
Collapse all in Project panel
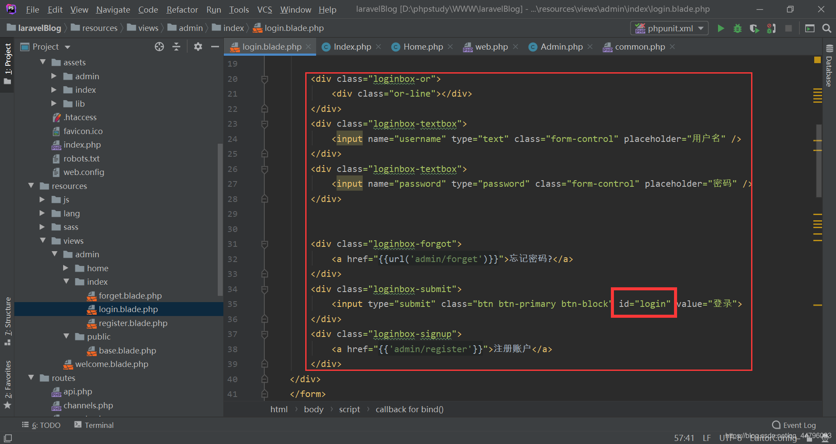point(176,47)
